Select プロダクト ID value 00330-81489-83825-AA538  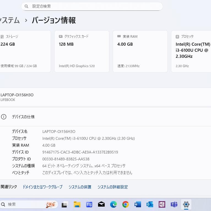point(66,159)
